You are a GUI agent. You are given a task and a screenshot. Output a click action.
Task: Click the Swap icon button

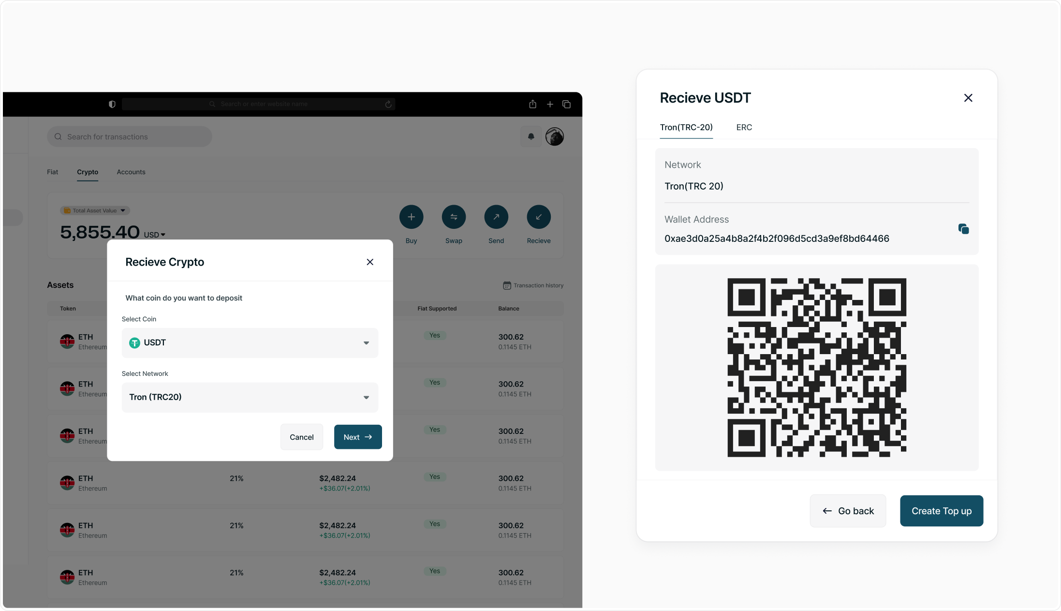point(454,217)
